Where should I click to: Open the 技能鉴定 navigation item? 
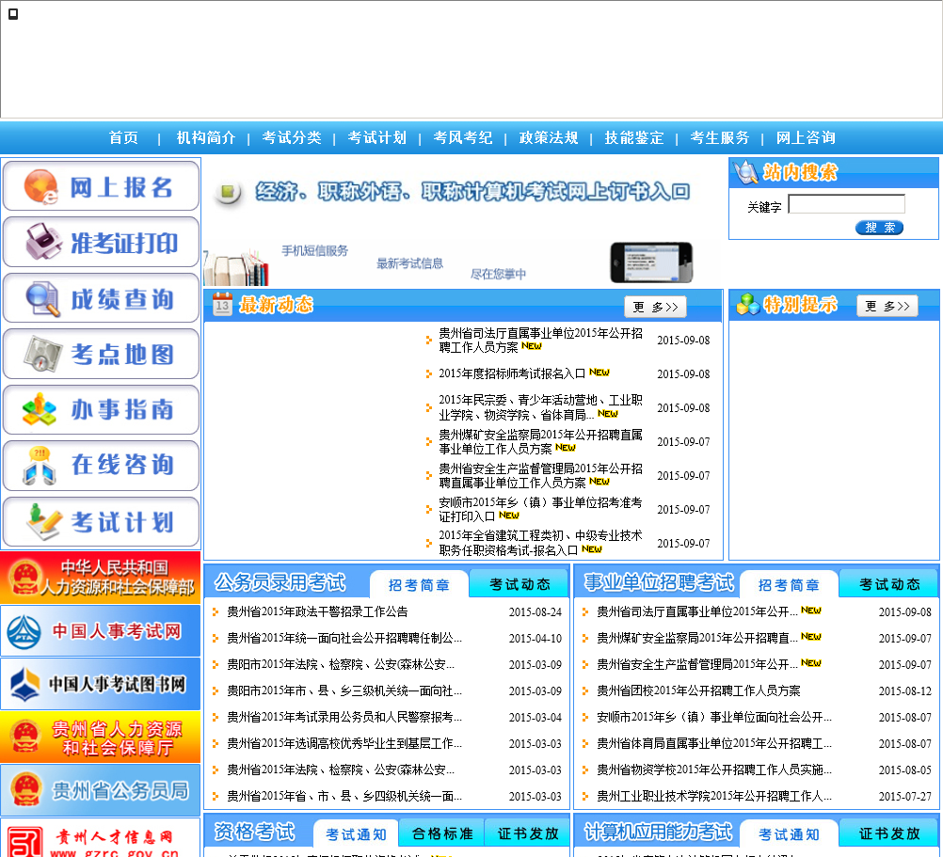coord(634,138)
